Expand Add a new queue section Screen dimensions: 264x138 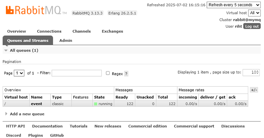click(27, 114)
